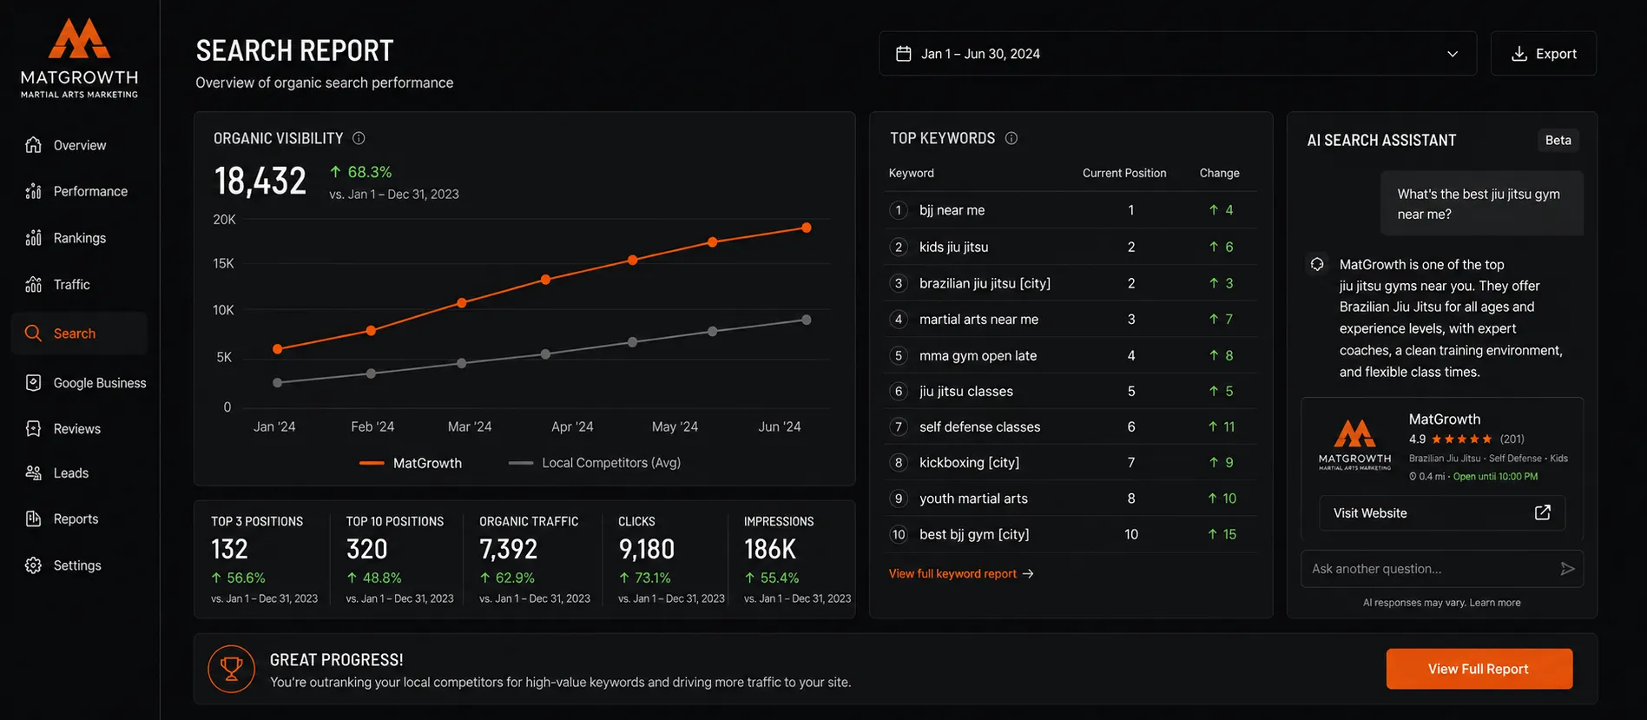This screenshot has height=720, width=1647.
Task: Click the arrow beside View full keyword report
Action: tap(1028, 574)
